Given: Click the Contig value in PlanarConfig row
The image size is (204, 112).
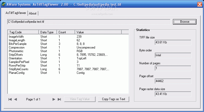Looking at the screenshot, I should [81, 73].
